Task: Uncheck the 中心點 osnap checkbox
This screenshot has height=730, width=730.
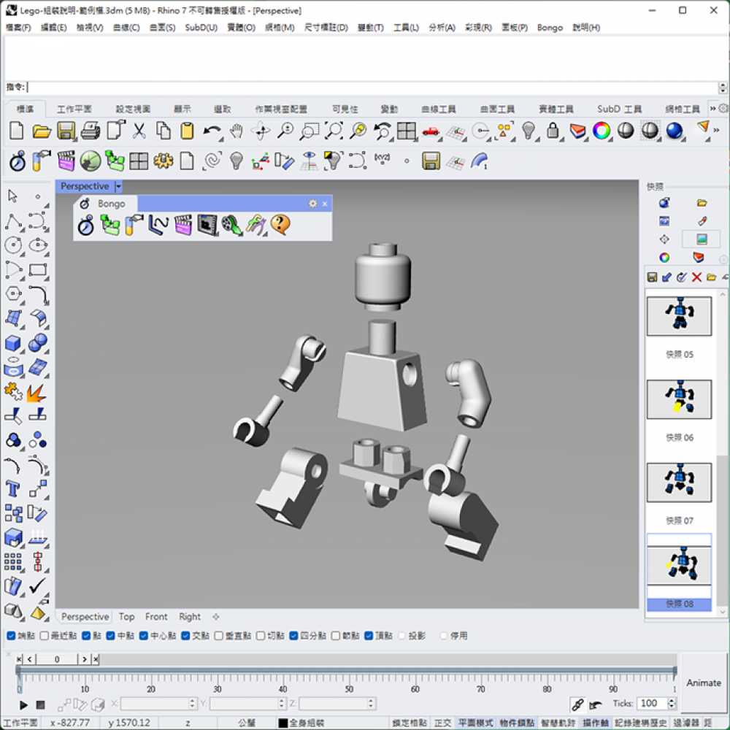Action: 144,636
